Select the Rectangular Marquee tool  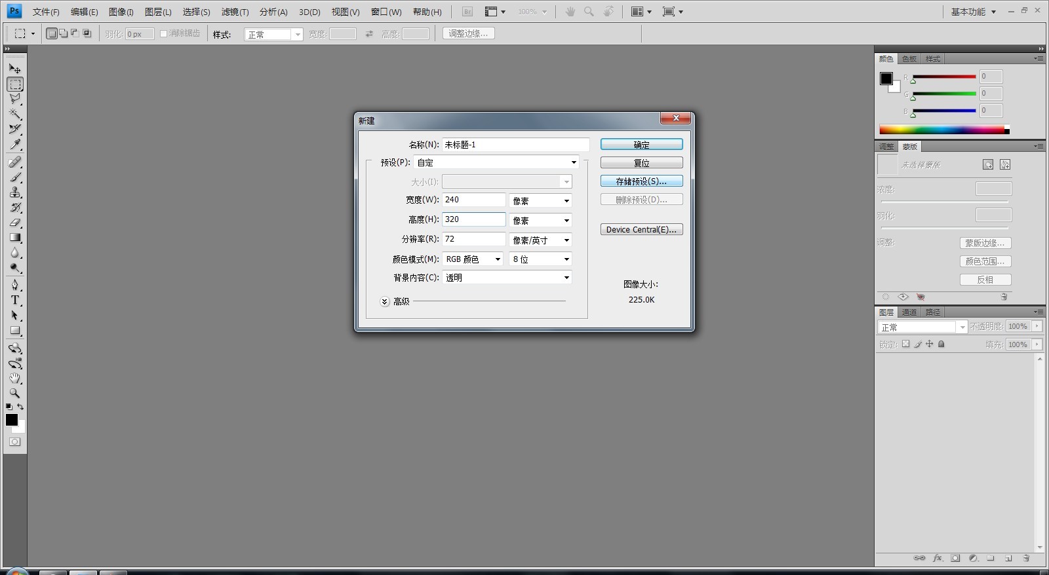coord(15,84)
